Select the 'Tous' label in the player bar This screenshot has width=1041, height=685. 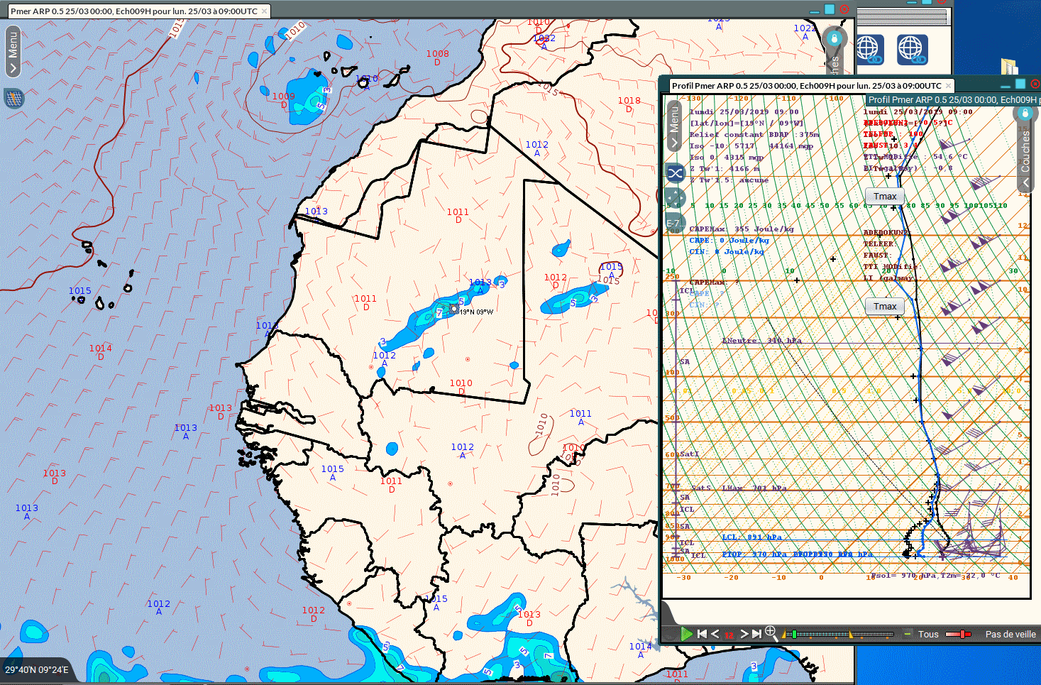[x=928, y=634]
